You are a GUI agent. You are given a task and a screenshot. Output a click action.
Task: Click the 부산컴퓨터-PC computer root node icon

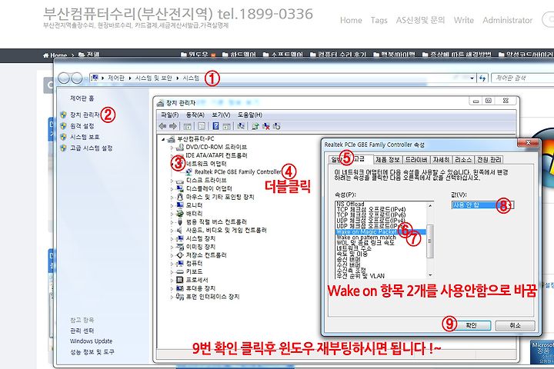tap(172, 139)
